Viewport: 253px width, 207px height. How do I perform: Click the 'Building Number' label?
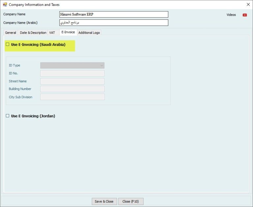tap(20, 89)
